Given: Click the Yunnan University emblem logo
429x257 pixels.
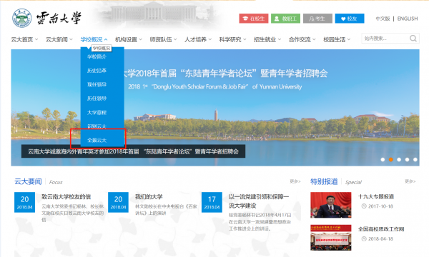Looking at the screenshot, I should pyautogui.click(x=22, y=19).
